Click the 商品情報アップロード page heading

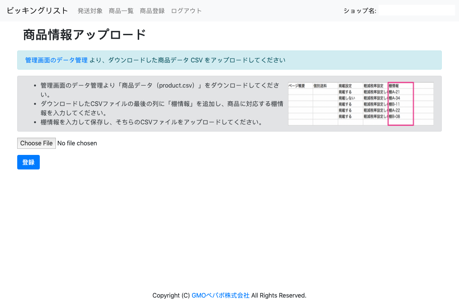tap(85, 35)
